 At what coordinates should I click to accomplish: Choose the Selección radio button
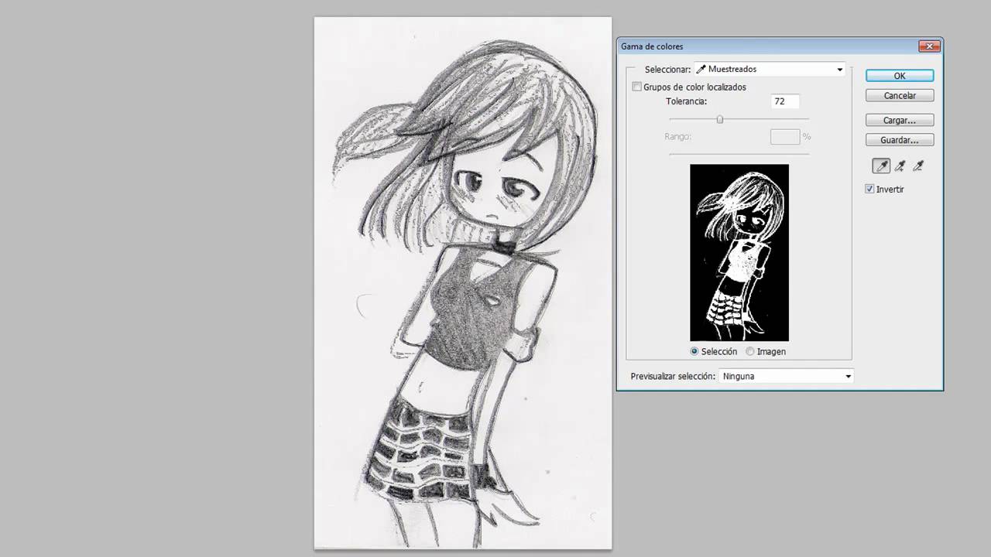click(x=694, y=351)
